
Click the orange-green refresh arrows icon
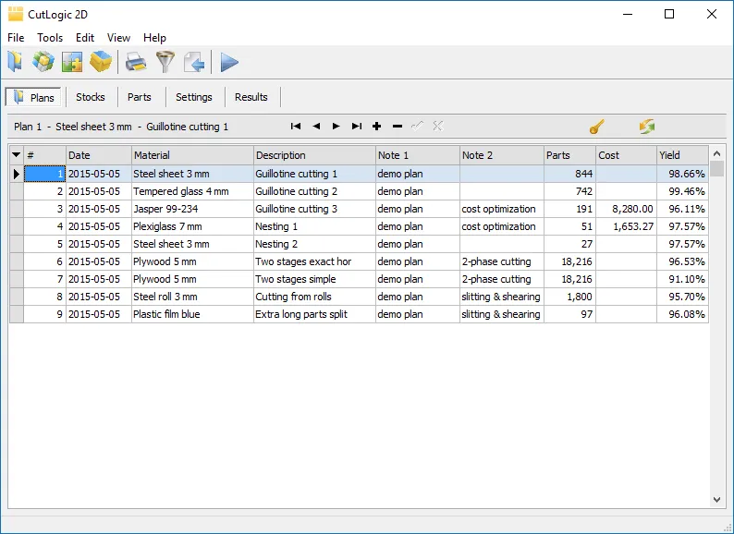[x=646, y=127]
